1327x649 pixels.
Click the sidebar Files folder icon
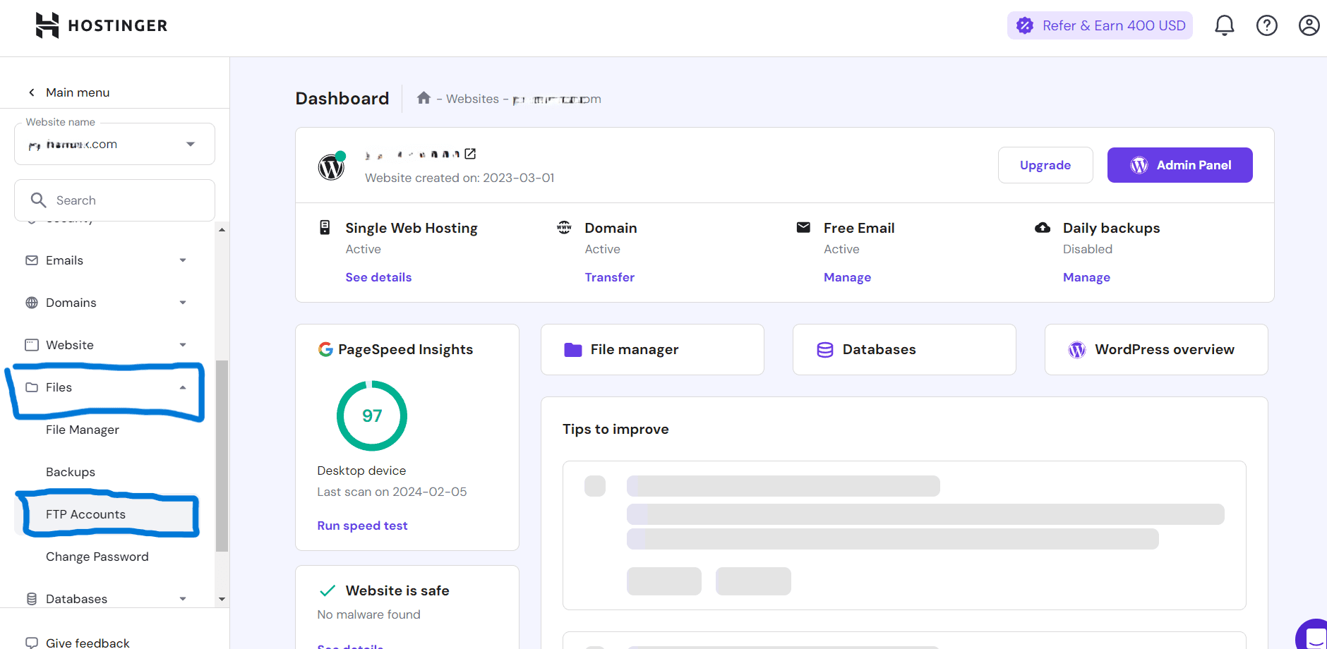pos(32,387)
